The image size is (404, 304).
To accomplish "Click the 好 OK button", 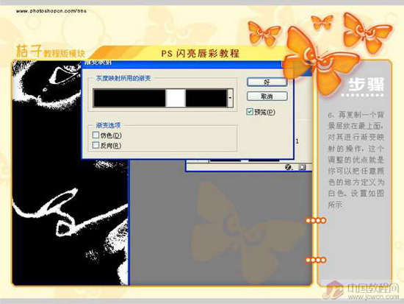I will tap(267, 82).
